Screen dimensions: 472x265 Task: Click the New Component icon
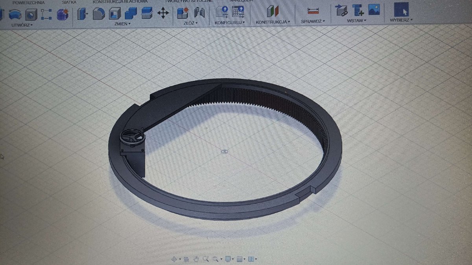183,13
